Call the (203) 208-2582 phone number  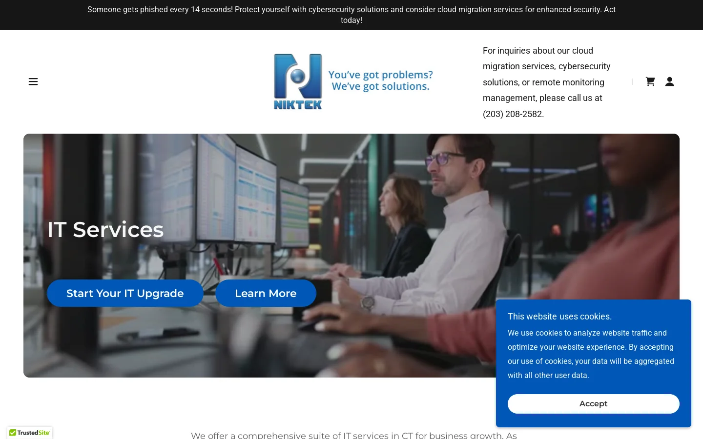click(x=513, y=114)
